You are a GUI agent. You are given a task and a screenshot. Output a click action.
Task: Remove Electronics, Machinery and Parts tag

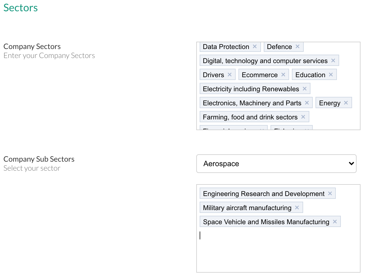307,103
